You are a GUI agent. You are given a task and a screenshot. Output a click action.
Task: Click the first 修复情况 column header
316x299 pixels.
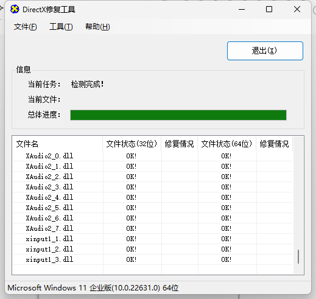pos(180,144)
